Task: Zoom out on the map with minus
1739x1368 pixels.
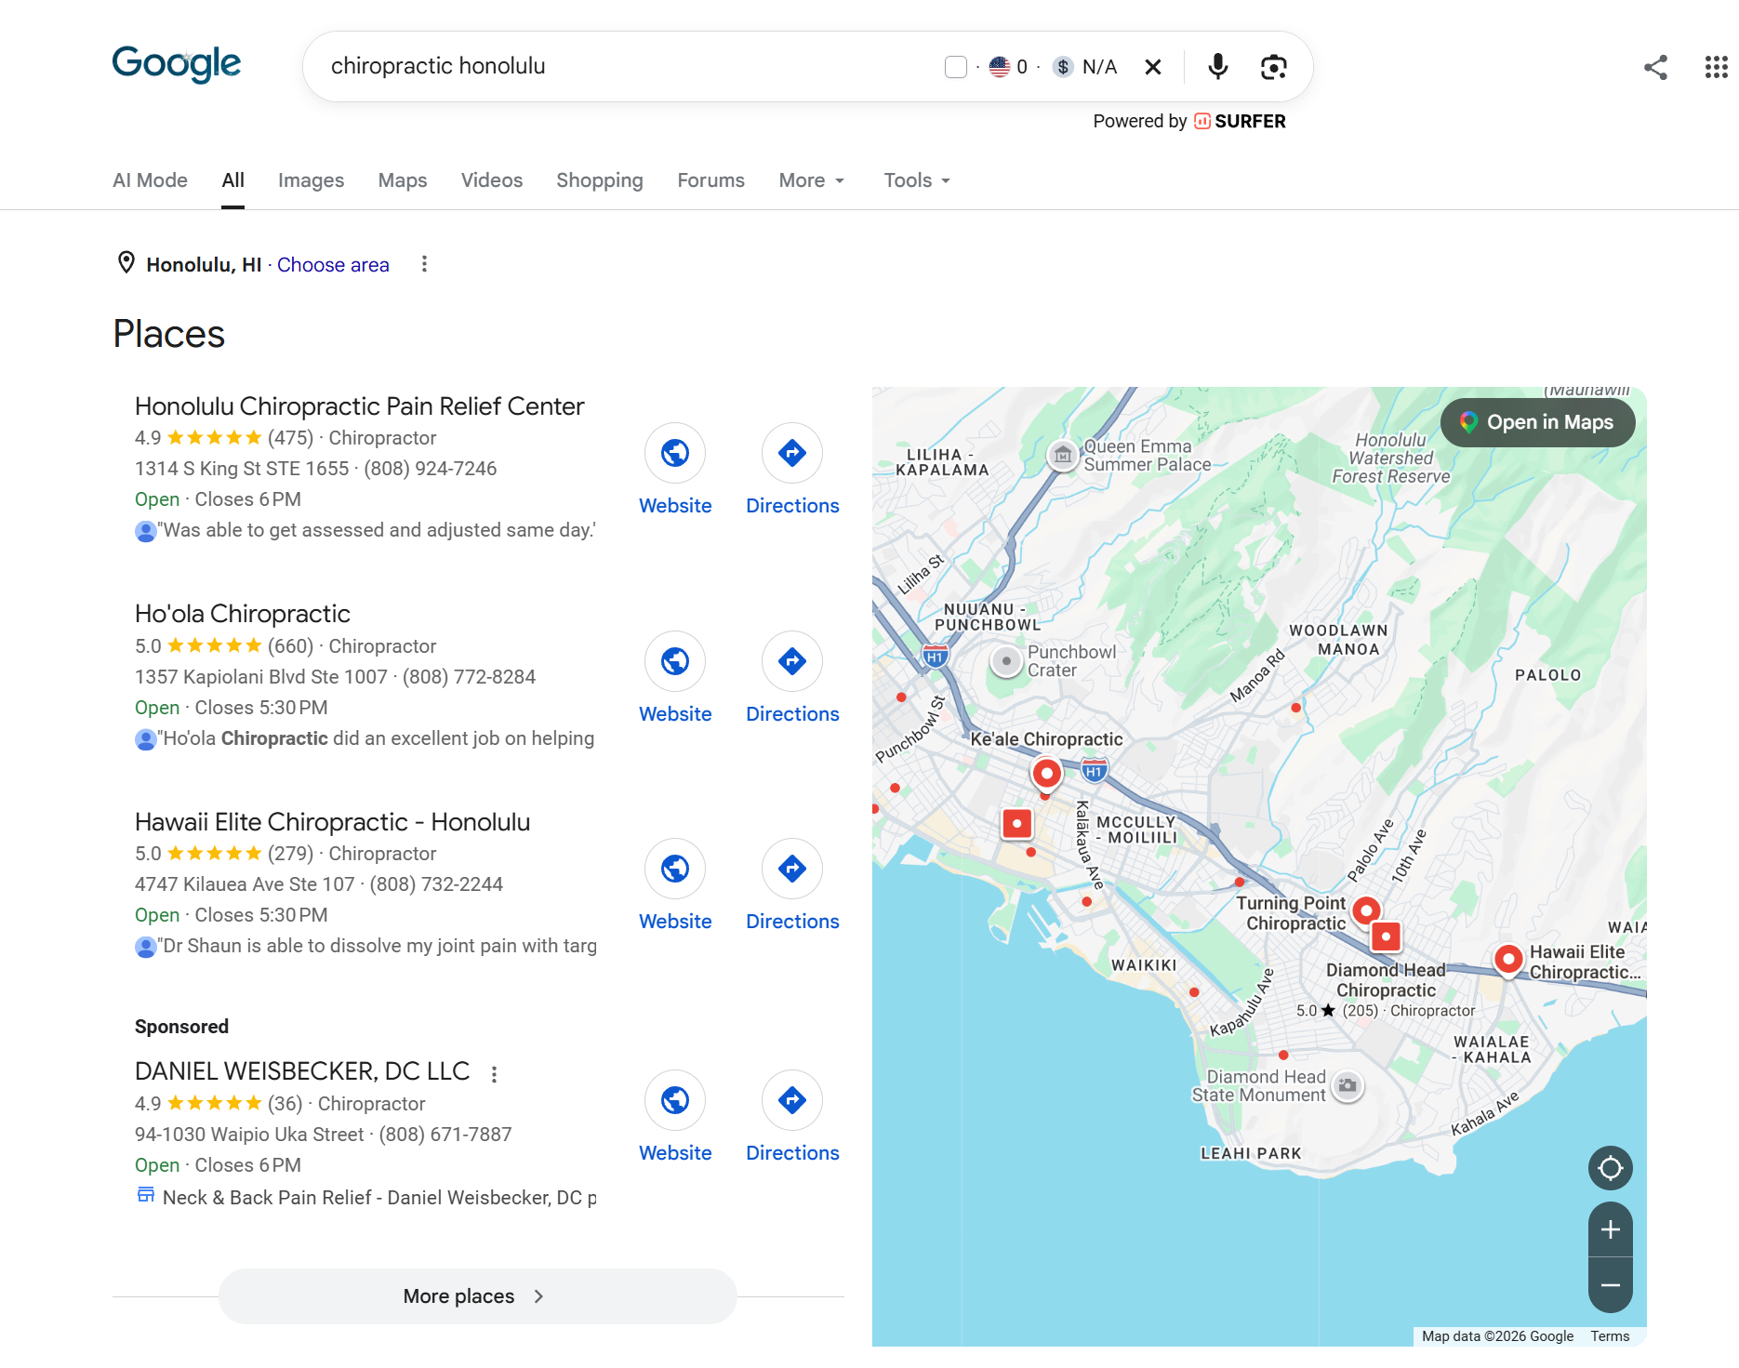Action: 1611,1285
